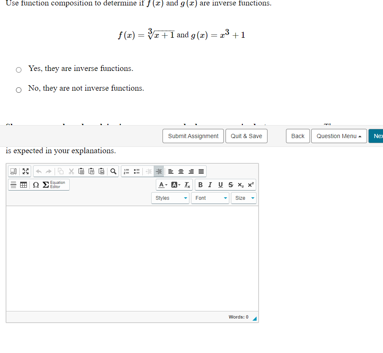Open the find and replace magnifier tool

pos(113,171)
